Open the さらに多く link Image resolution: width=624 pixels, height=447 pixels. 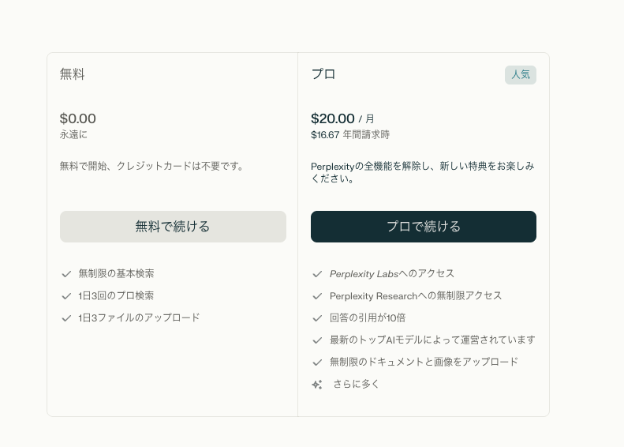point(356,384)
